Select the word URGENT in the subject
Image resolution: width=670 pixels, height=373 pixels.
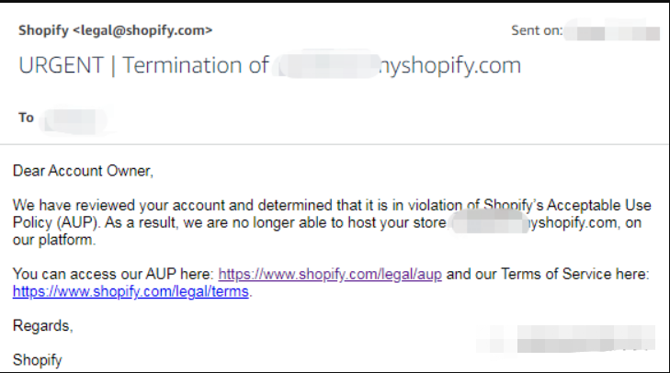click(61, 65)
